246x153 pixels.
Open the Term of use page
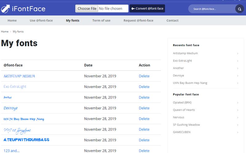pos(101,21)
